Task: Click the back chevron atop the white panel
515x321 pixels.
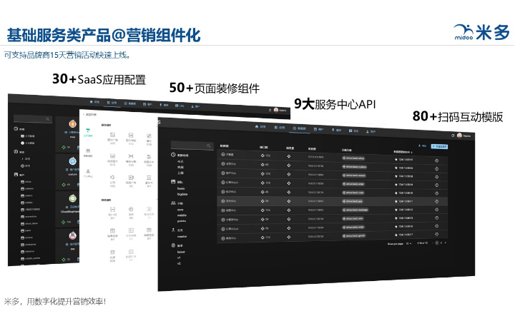Action: tap(84, 115)
